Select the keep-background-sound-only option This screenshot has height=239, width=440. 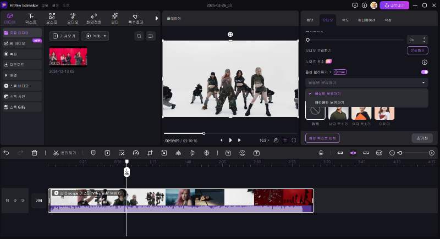(367, 103)
